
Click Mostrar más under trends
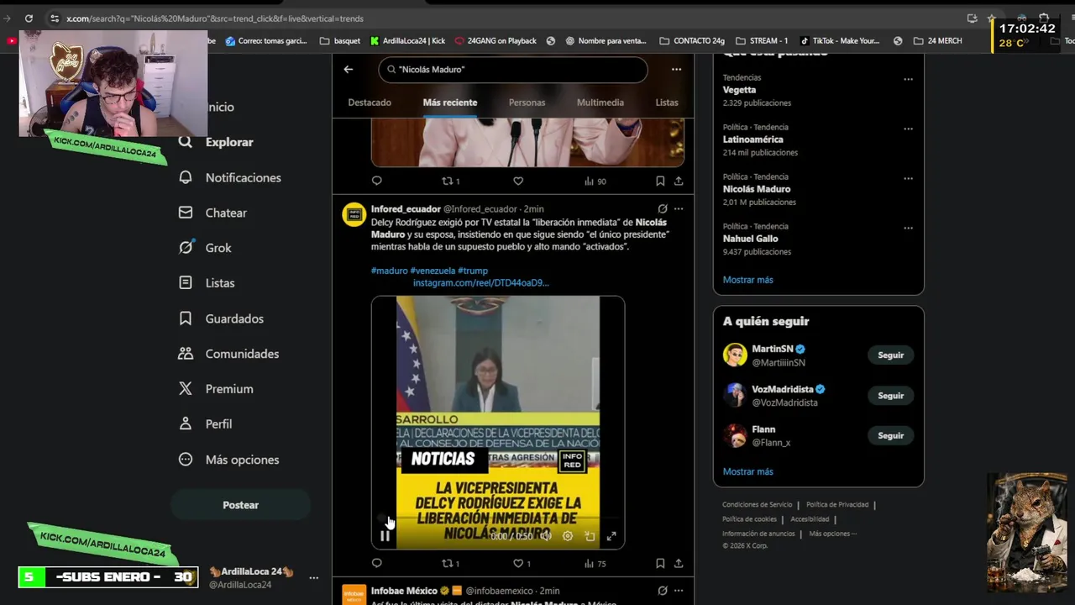pos(747,280)
